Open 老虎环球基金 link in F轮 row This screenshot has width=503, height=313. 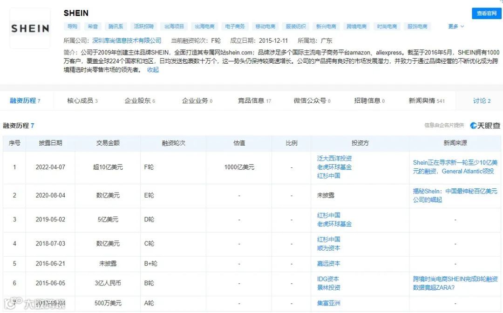[x=334, y=167]
